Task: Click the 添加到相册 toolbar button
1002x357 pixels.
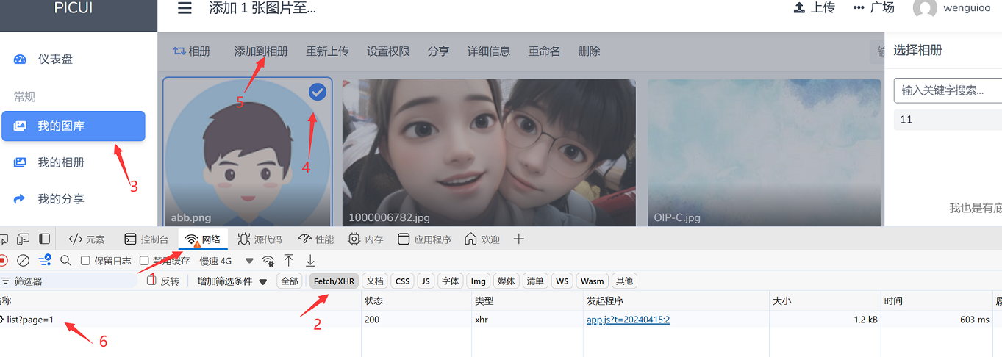Action: pos(261,51)
